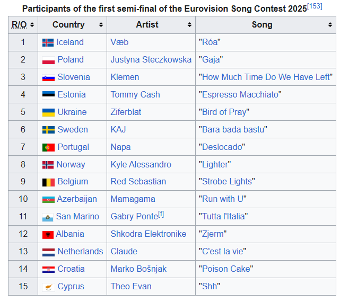The height and width of the screenshot is (302, 349).
Task: Open the "Espresso Macchiato" song link
Action: (240, 95)
